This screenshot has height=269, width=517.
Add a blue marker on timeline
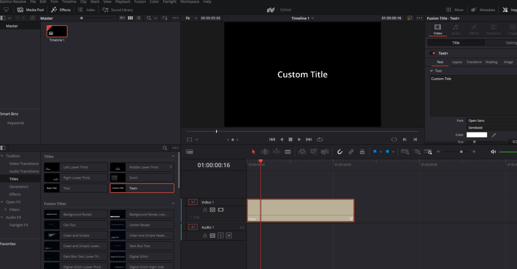[x=387, y=151]
